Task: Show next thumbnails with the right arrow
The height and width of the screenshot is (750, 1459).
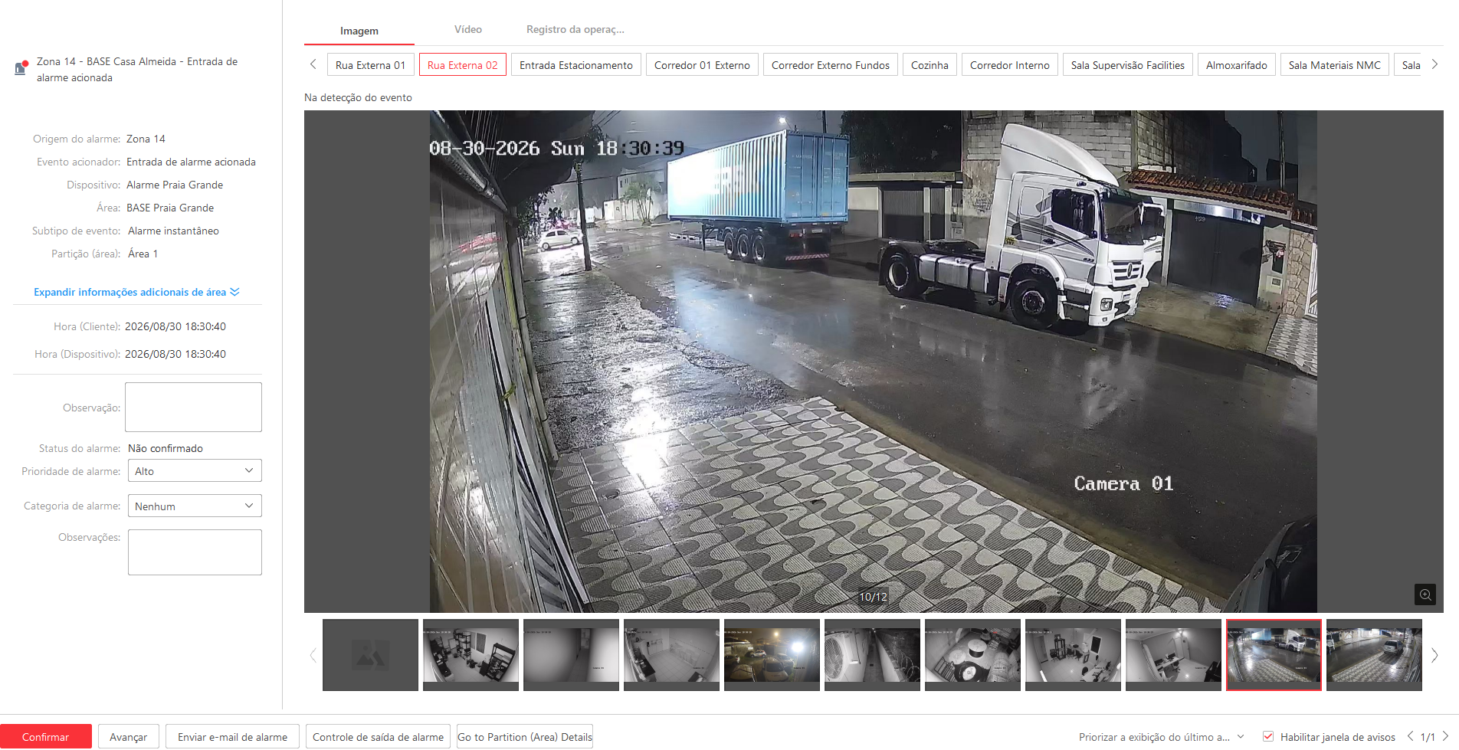Action: [1434, 655]
